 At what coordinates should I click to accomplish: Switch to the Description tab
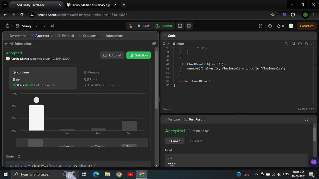tap(16, 36)
